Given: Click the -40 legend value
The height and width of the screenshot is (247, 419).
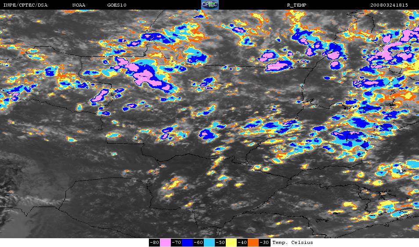Looking at the screenshot, I should (242, 243).
